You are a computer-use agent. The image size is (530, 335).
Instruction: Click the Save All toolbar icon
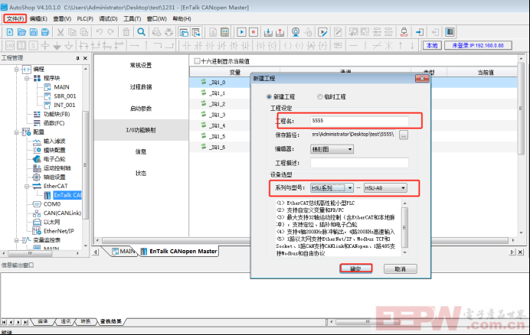click(45, 32)
